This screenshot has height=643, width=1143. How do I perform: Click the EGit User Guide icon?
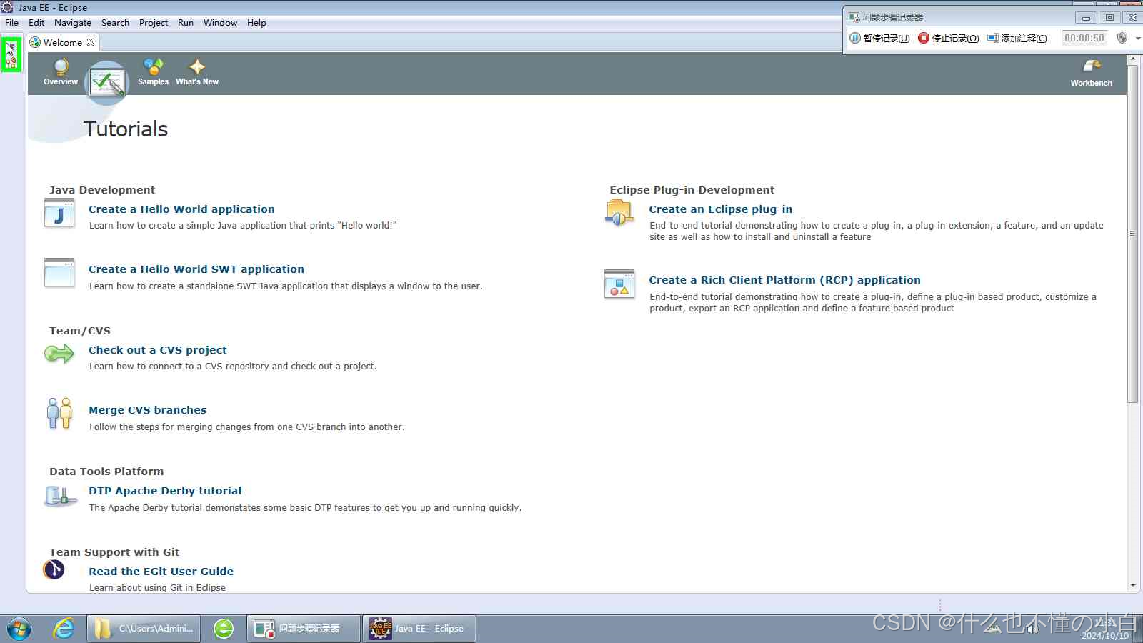(x=54, y=569)
